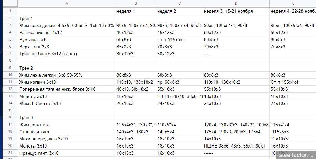Click the select-all corner box
Image resolution: width=316 pixels, height=159 pixels.
pos(9,3)
